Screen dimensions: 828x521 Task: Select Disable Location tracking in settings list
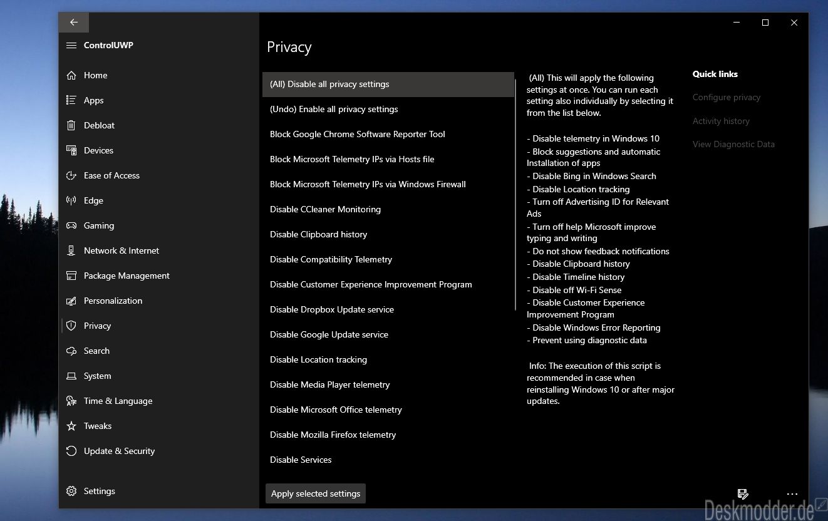point(388,359)
